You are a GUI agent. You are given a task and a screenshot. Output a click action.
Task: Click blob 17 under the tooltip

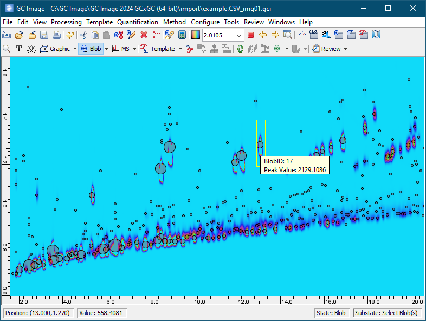[260, 145]
